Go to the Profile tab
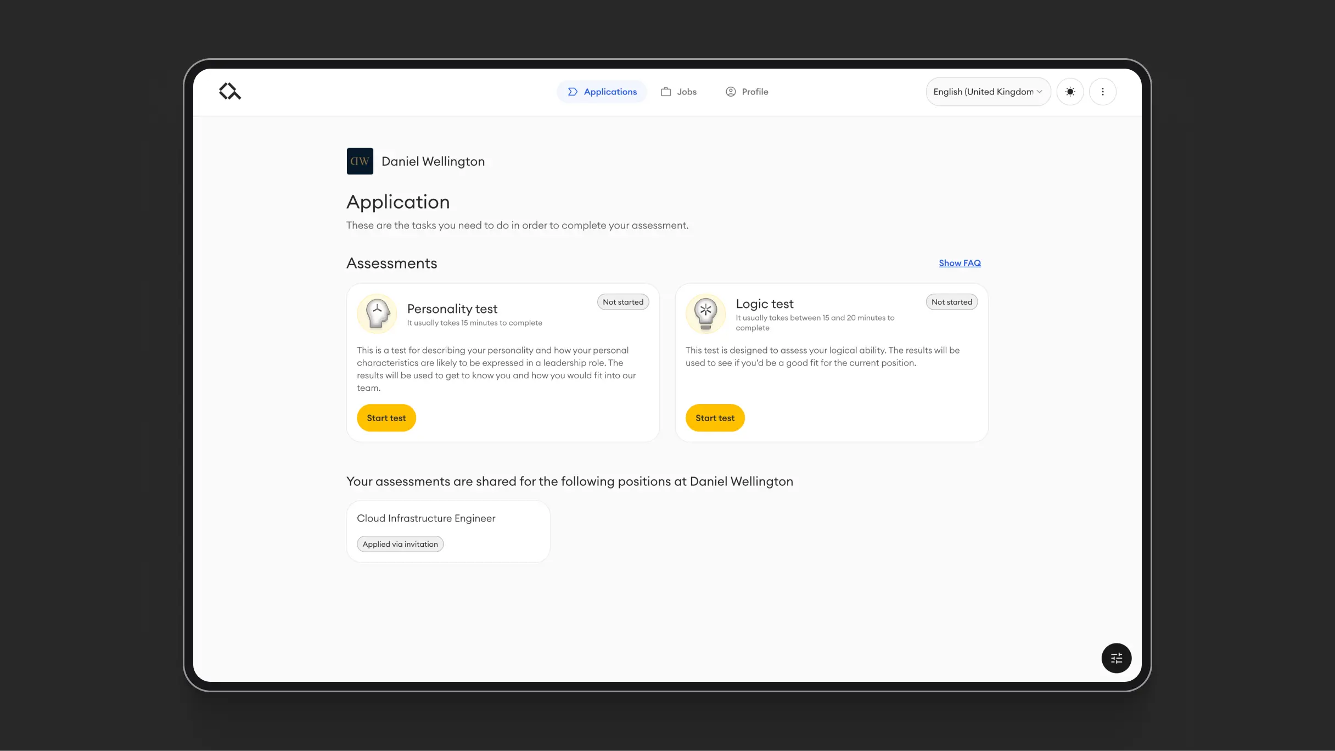Screen dimensions: 1335x751 tap(747, 92)
